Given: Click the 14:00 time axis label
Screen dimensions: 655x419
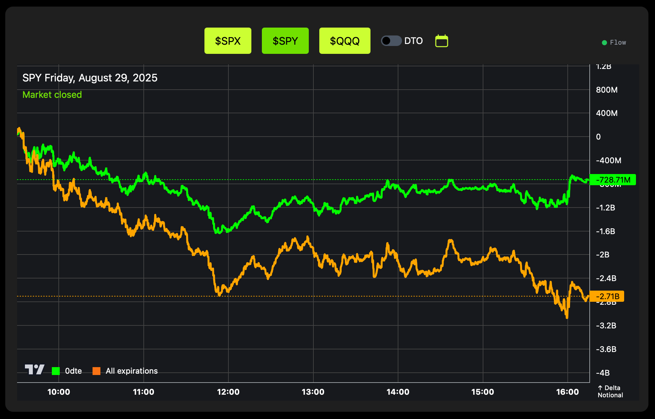Looking at the screenshot, I should pyautogui.click(x=398, y=392).
